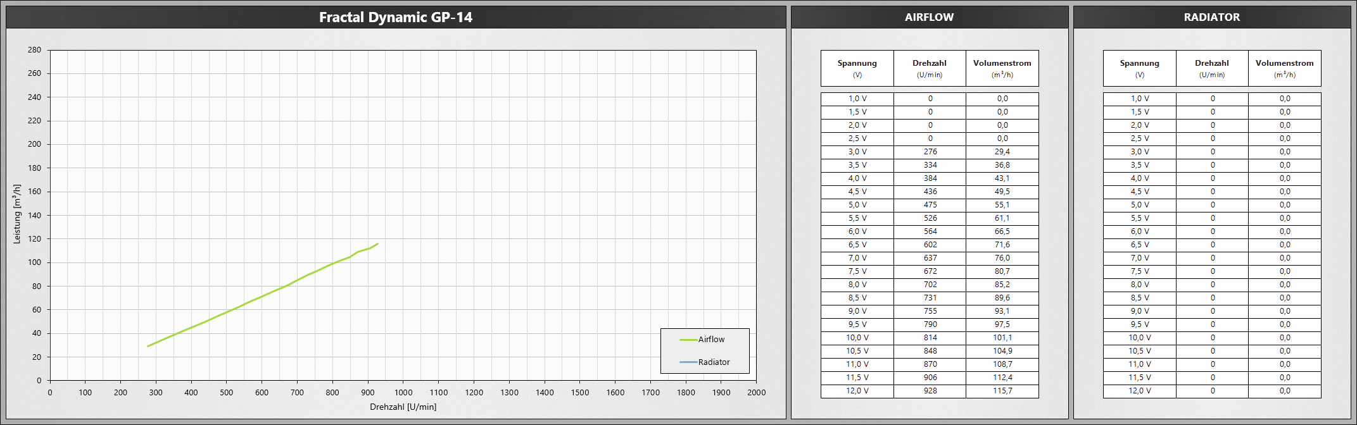Screen dimensions: 1357x425
Task: Select the "112,4" Volumenstrom cell
Action: [1002, 378]
